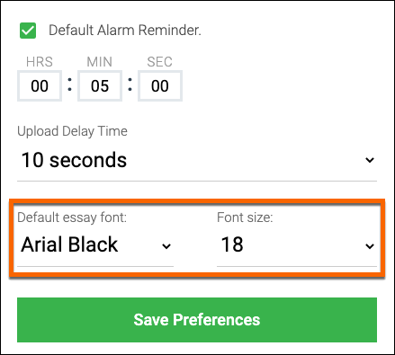Click the Default essay font label
Screen dimensions: 395x355
(72, 217)
